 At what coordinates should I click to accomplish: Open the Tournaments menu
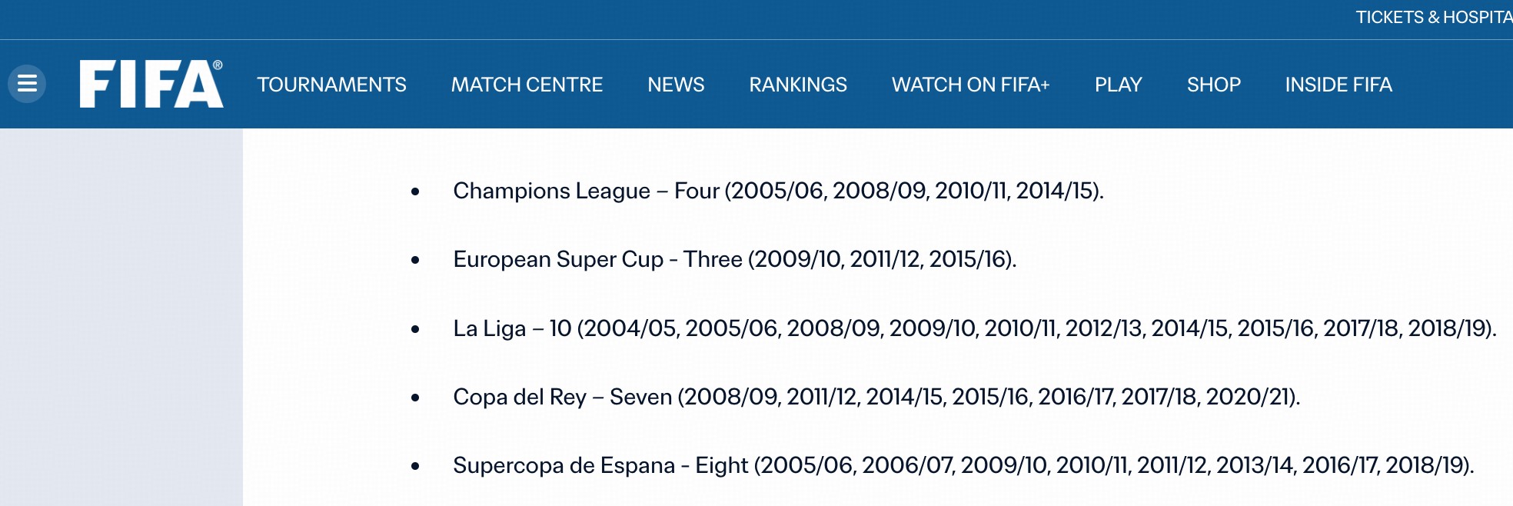click(331, 85)
